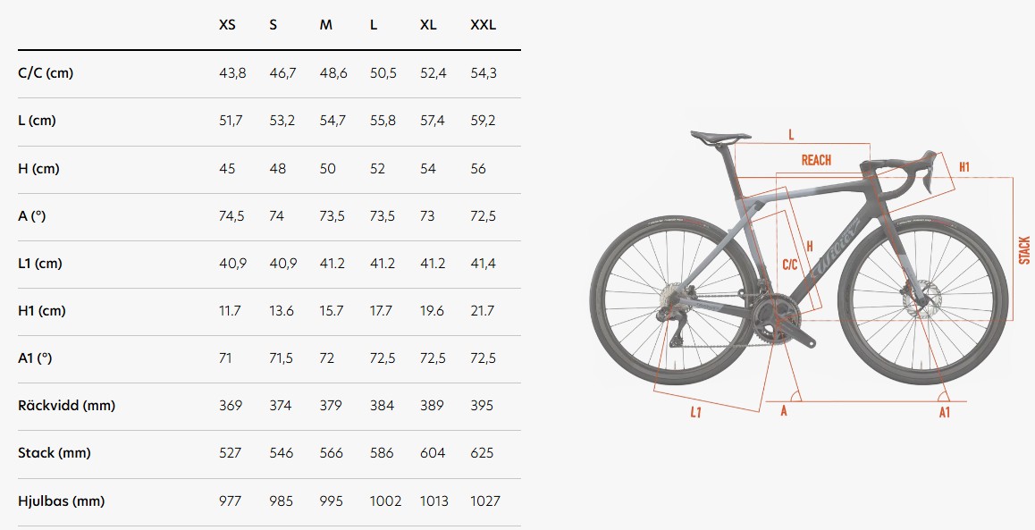Viewport: 1035px width, 530px height.
Task: Select the C/C label on seat tube
Action: 790,265
